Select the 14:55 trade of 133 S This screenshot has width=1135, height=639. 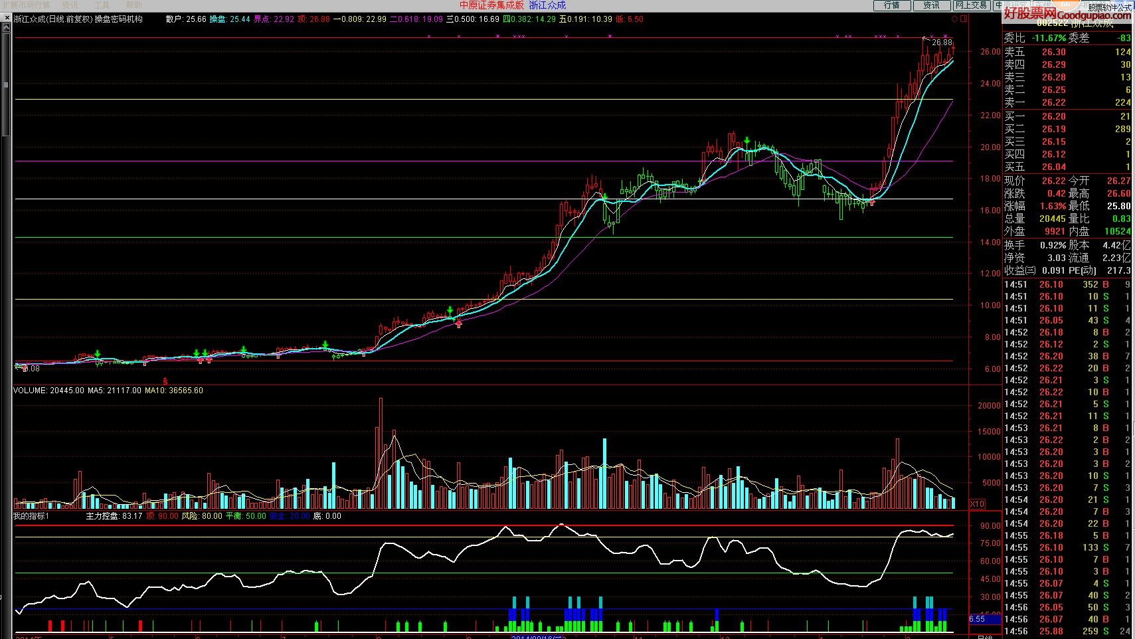point(1067,547)
